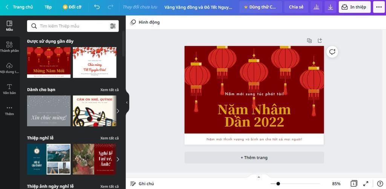View all in Thiệp ảnh ngày nghỉ lễ
Image resolution: width=386 pixels, height=189 pixels.
pyautogui.click(x=109, y=186)
